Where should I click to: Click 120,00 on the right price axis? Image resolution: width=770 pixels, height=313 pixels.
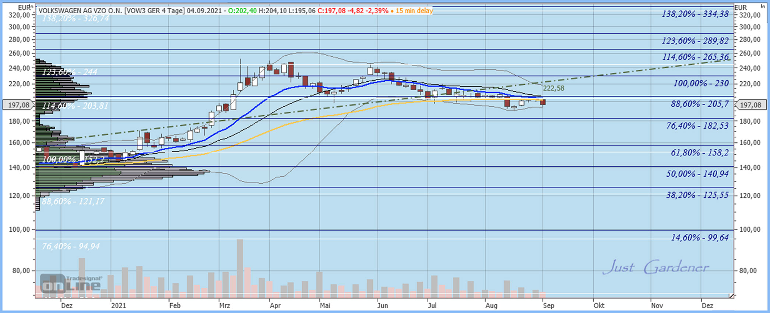tap(749, 196)
